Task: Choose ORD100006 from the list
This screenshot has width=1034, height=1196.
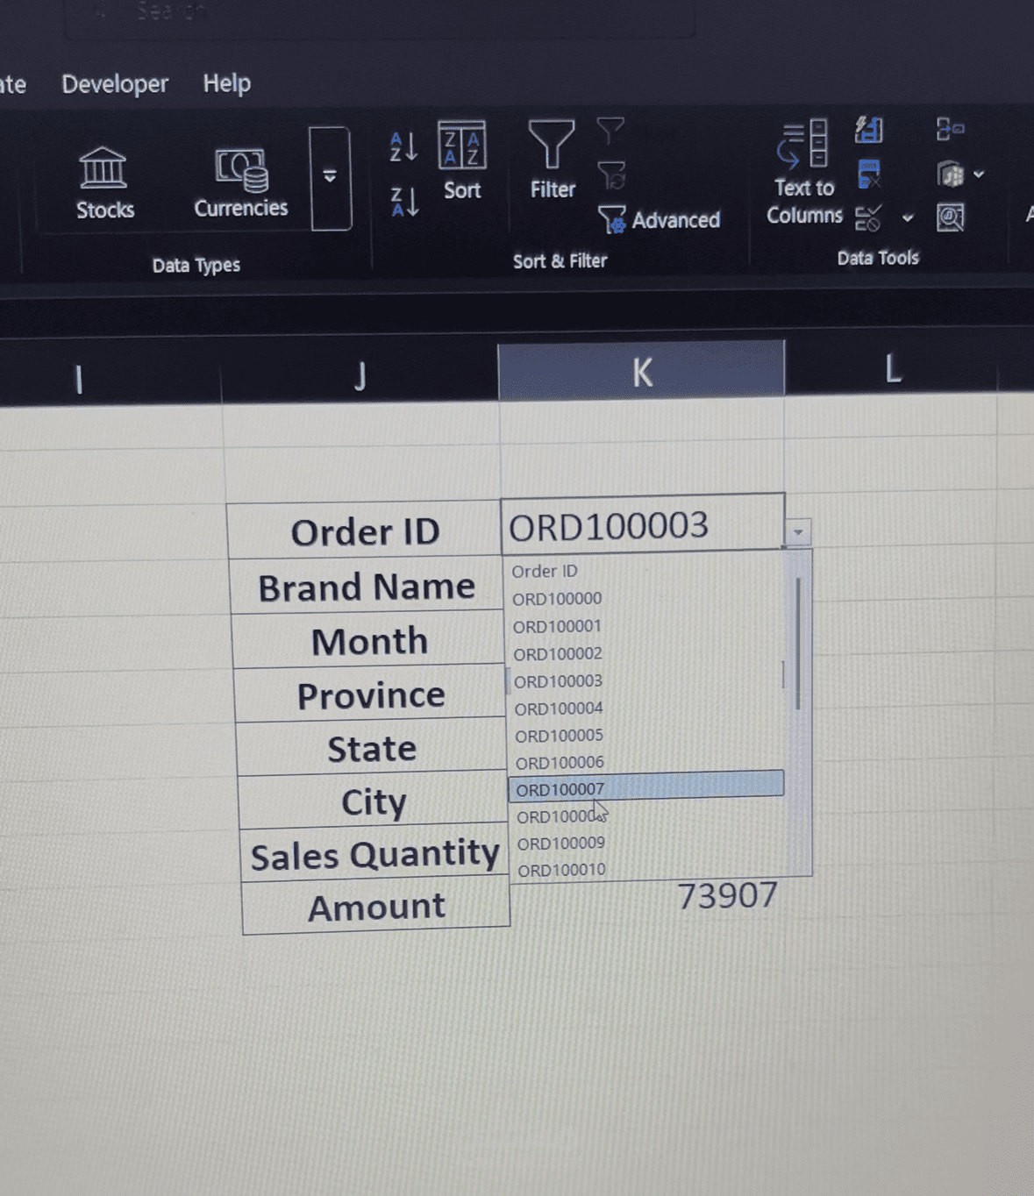Action: (x=560, y=763)
